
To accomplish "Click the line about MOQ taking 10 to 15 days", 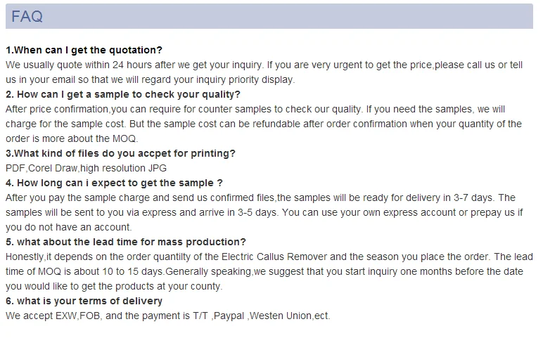I will point(264,271).
